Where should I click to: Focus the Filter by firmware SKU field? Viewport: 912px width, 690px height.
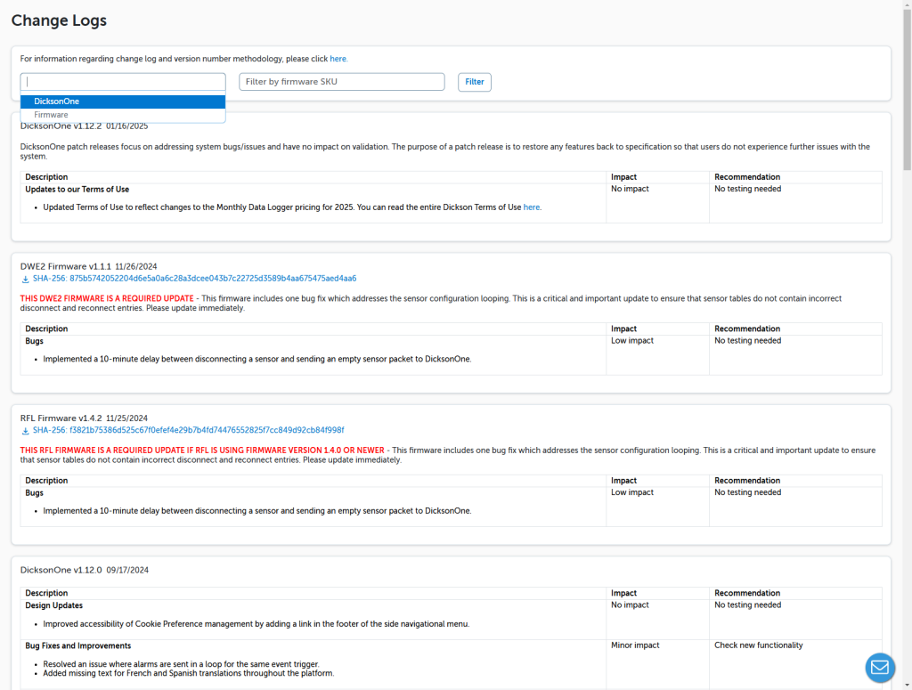(x=341, y=82)
